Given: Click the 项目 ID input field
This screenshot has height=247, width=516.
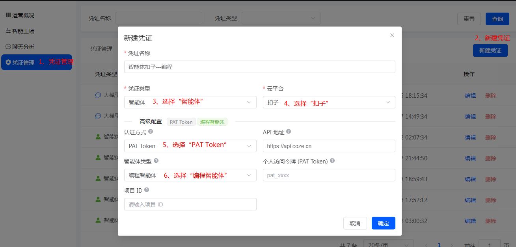Looking at the screenshot, I should 190,204.
